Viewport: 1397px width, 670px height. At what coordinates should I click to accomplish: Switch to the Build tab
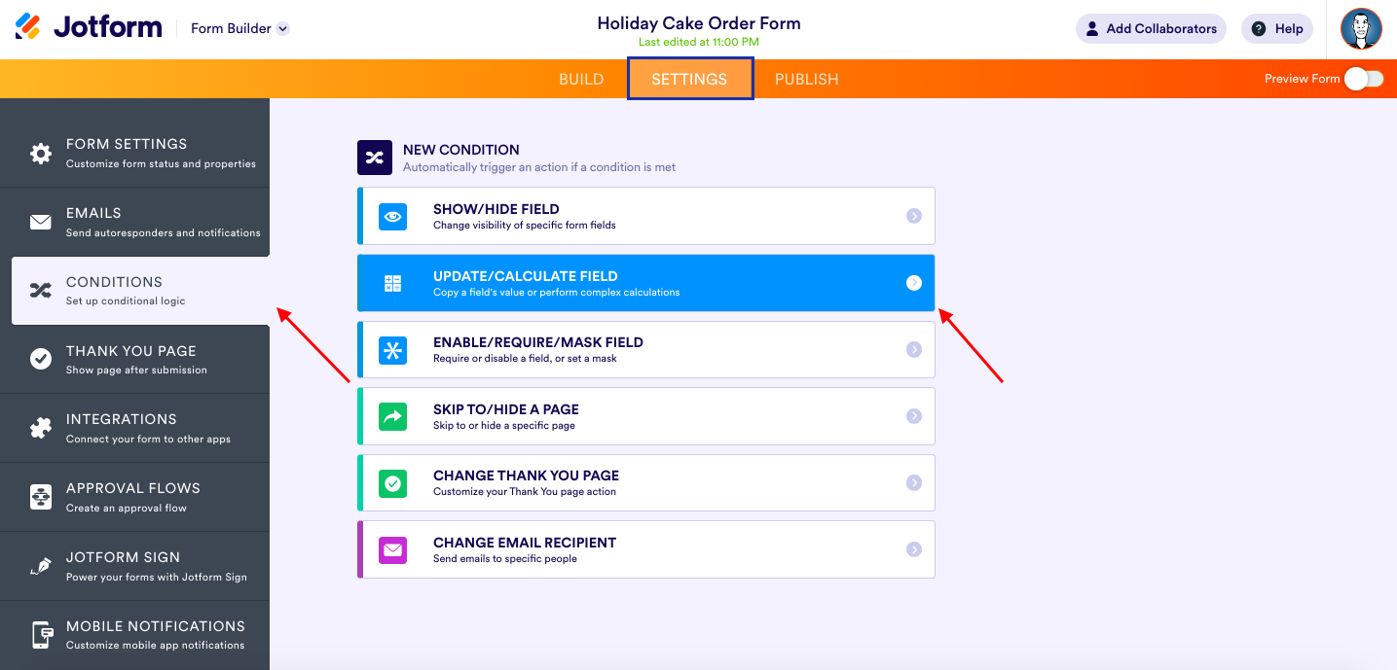[581, 79]
